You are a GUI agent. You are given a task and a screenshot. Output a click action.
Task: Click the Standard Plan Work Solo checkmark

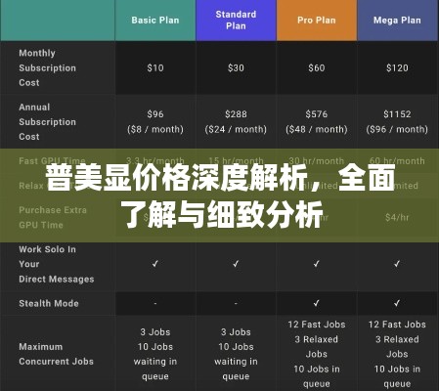(x=236, y=264)
